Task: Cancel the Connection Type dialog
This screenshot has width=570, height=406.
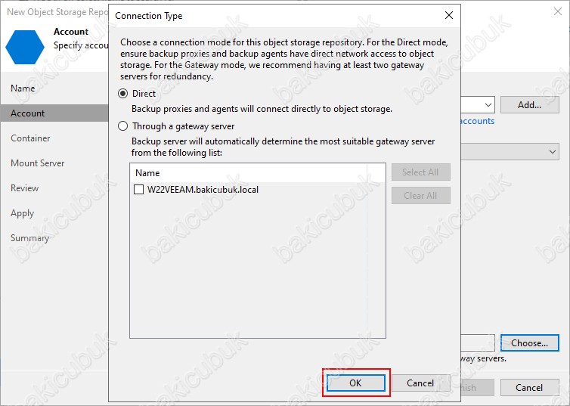Action: [x=420, y=383]
